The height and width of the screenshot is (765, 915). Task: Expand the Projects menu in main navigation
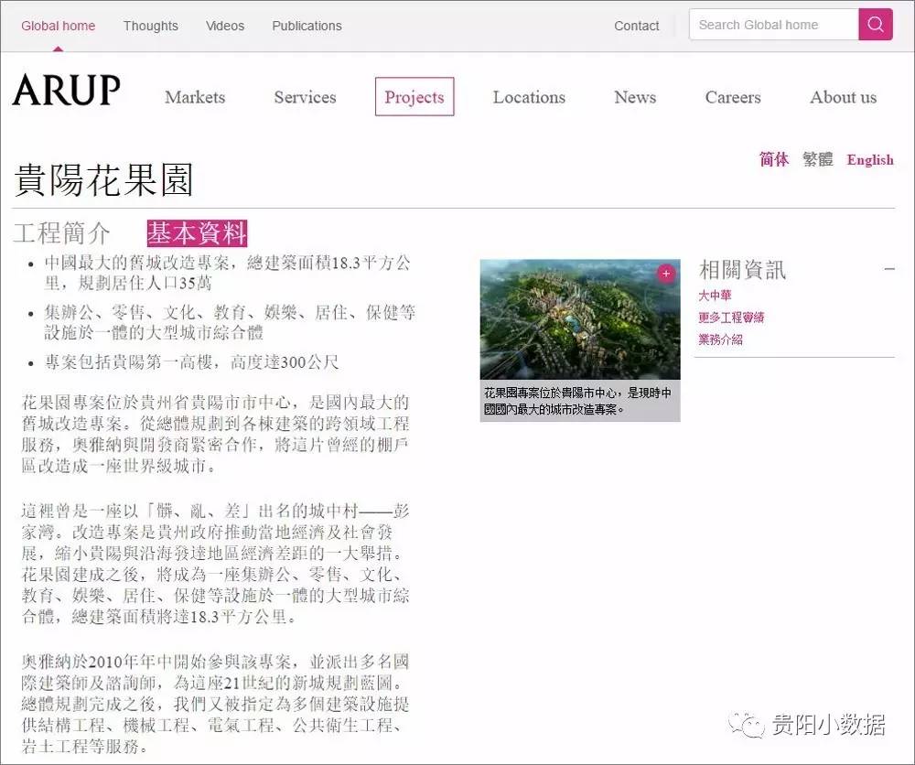click(x=414, y=96)
